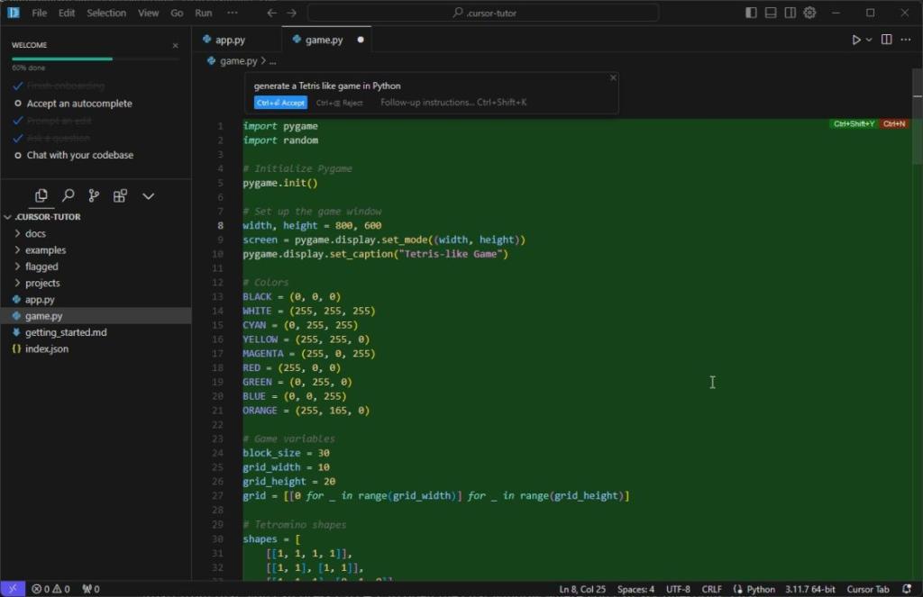Open the Source Control panel
The width and height of the screenshot is (923, 597).
point(94,195)
